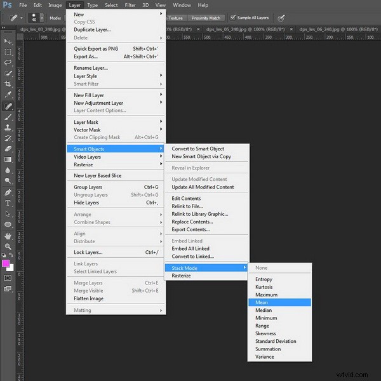Select the Move tool

point(8,41)
